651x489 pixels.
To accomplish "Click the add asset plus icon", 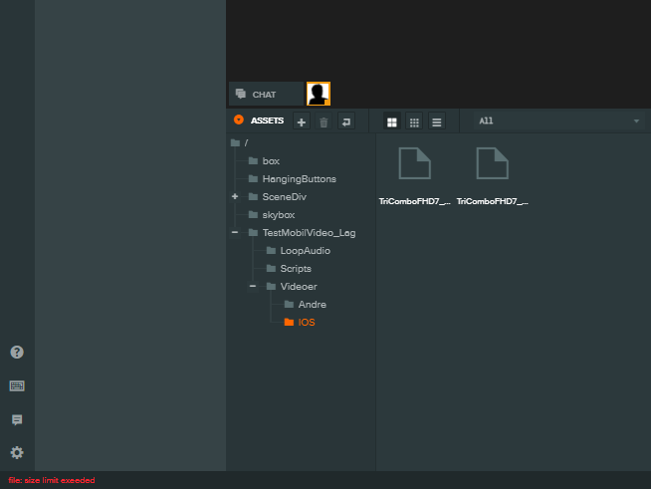I will point(302,122).
